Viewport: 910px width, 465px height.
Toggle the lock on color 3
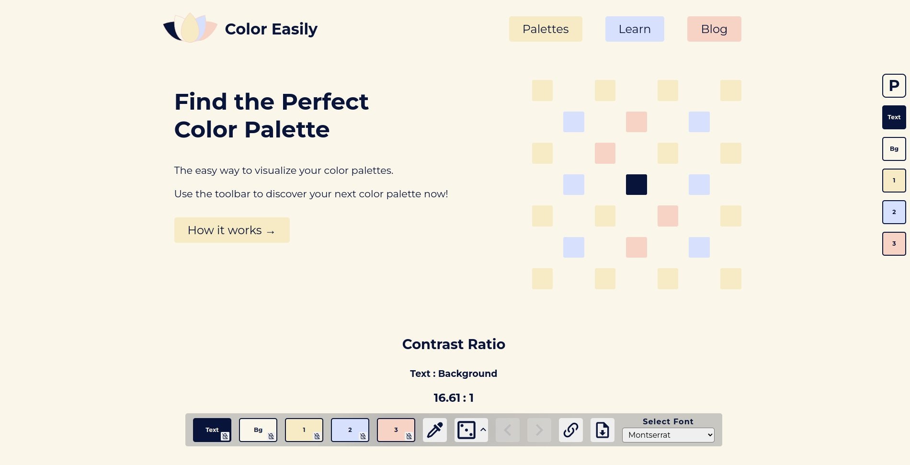click(x=409, y=436)
